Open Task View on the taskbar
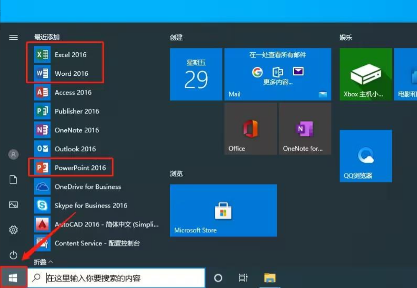Image resolution: width=417 pixels, height=288 pixels. click(243, 278)
